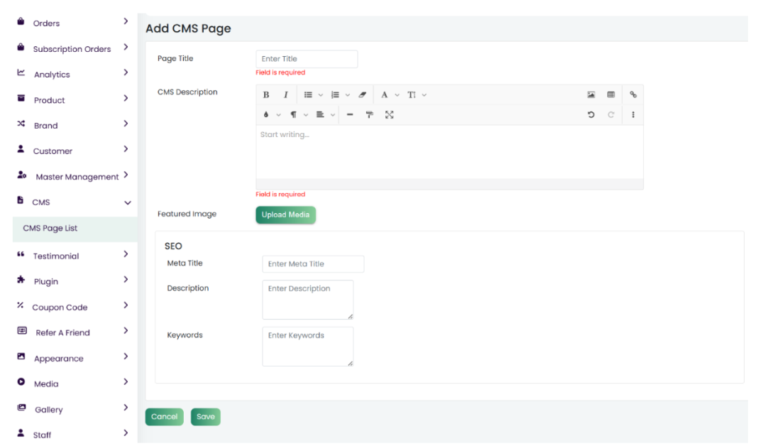
Task: Switch the editor to fullscreen mode
Action: 389,114
